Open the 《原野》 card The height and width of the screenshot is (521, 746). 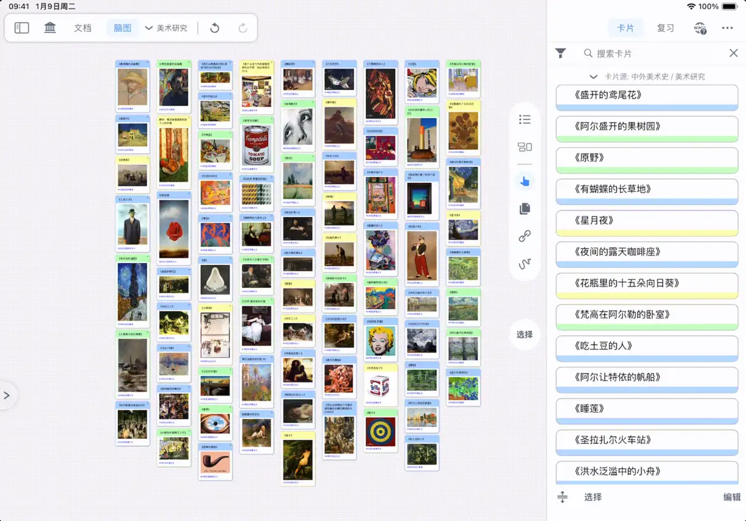[x=647, y=160]
